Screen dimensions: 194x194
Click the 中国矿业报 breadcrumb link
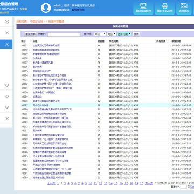(x=37, y=22)
